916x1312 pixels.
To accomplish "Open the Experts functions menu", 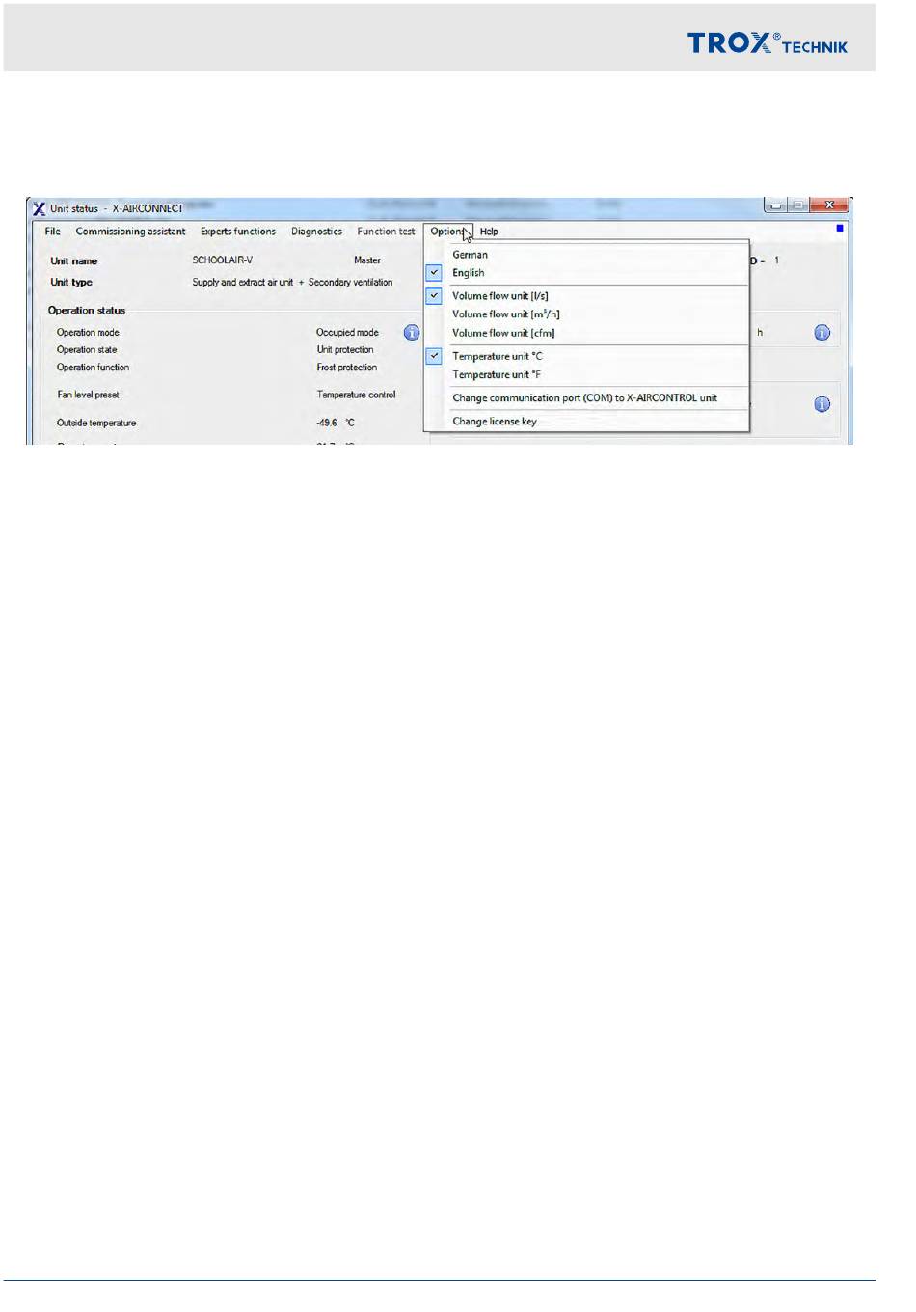I will (x=238, y=232).
